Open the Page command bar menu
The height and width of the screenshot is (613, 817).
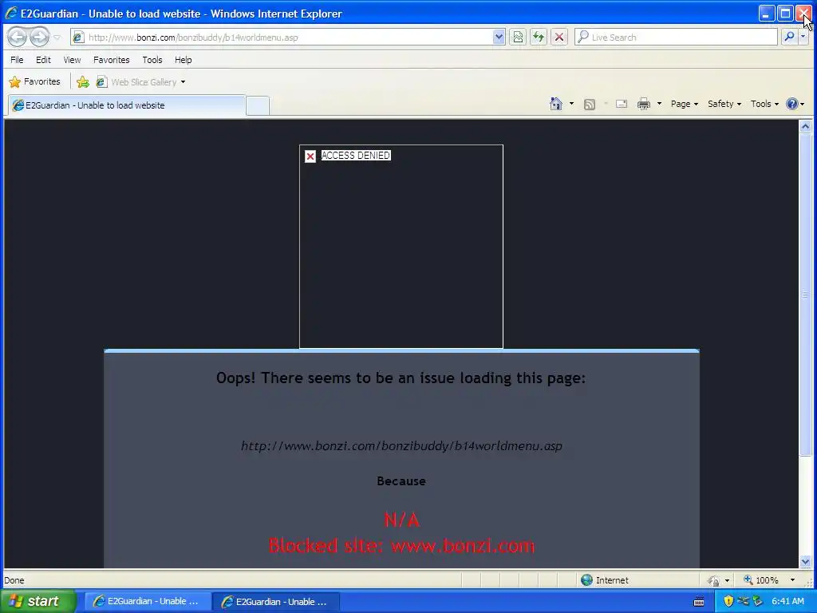684,104
